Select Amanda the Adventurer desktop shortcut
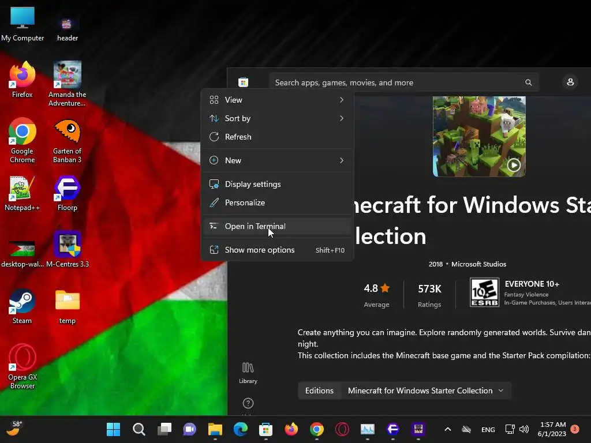The height and width of the screenshot is (443, 591). tap(68, 84)
